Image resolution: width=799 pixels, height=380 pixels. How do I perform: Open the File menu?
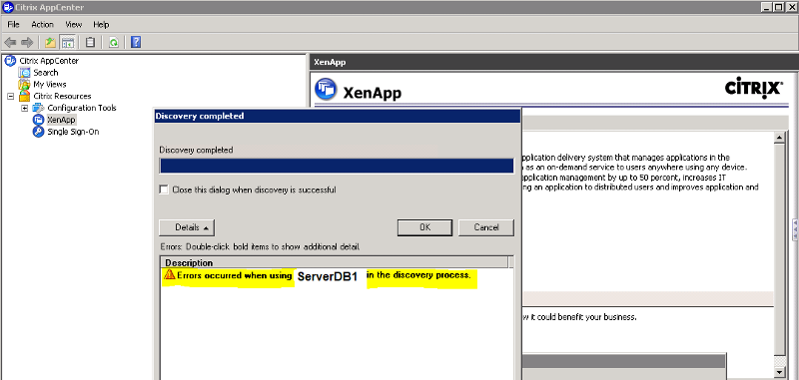point(13,24)
